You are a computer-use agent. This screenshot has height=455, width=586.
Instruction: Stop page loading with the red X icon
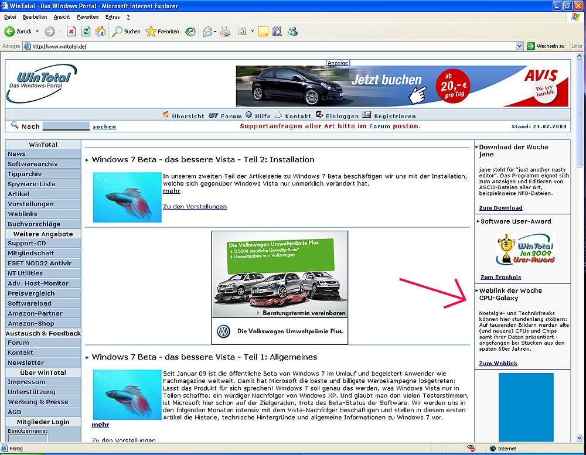click(71, 32)
